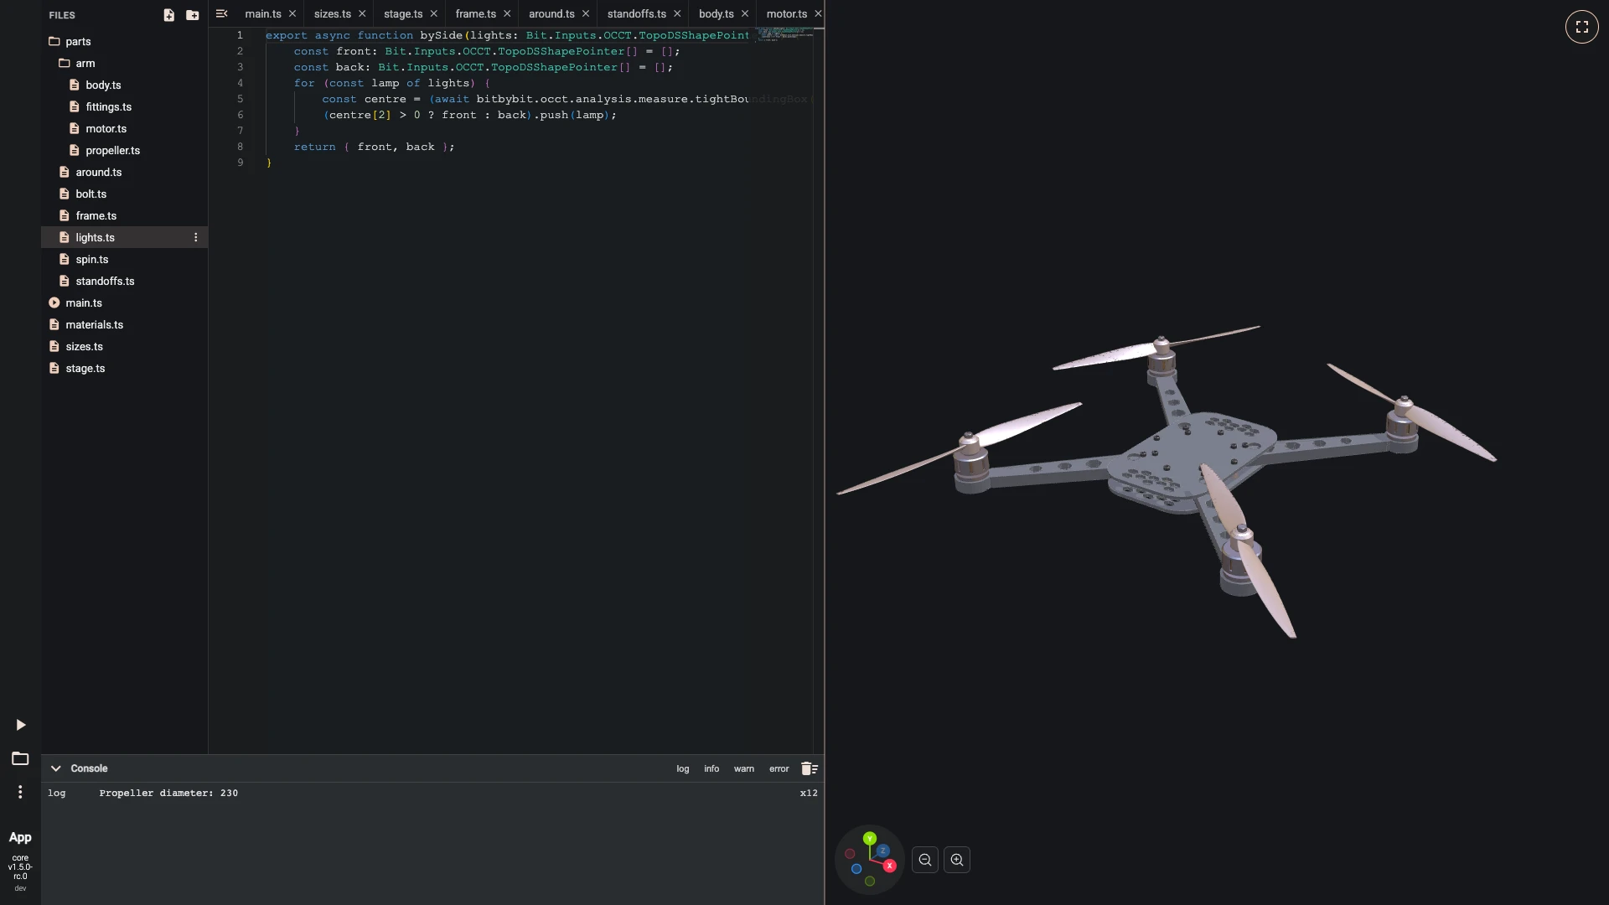This screenshot has height=905, width=1609.
Task: Click the x12 log repeat count
Action: [x=809, y=793]
